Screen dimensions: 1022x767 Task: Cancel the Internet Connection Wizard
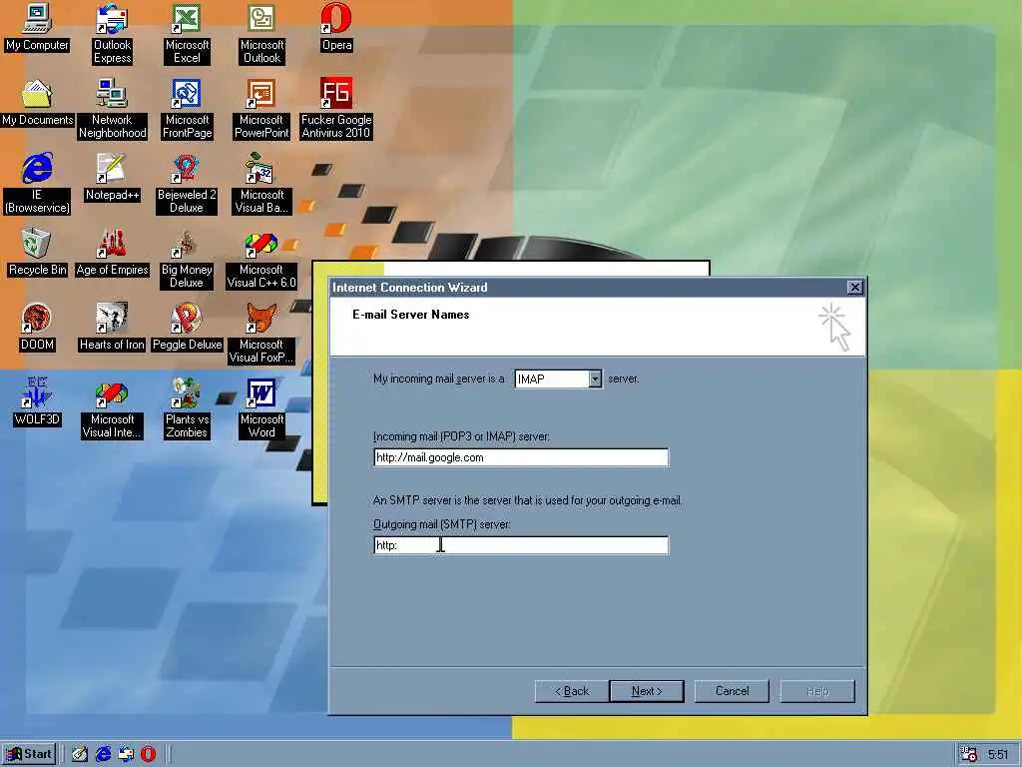[x=732, y=691]
